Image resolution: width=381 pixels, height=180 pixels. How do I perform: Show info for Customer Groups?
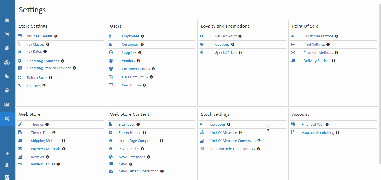click(153, 69)
